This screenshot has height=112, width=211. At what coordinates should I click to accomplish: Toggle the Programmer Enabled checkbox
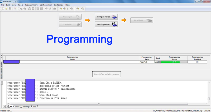tap(197, 62)
